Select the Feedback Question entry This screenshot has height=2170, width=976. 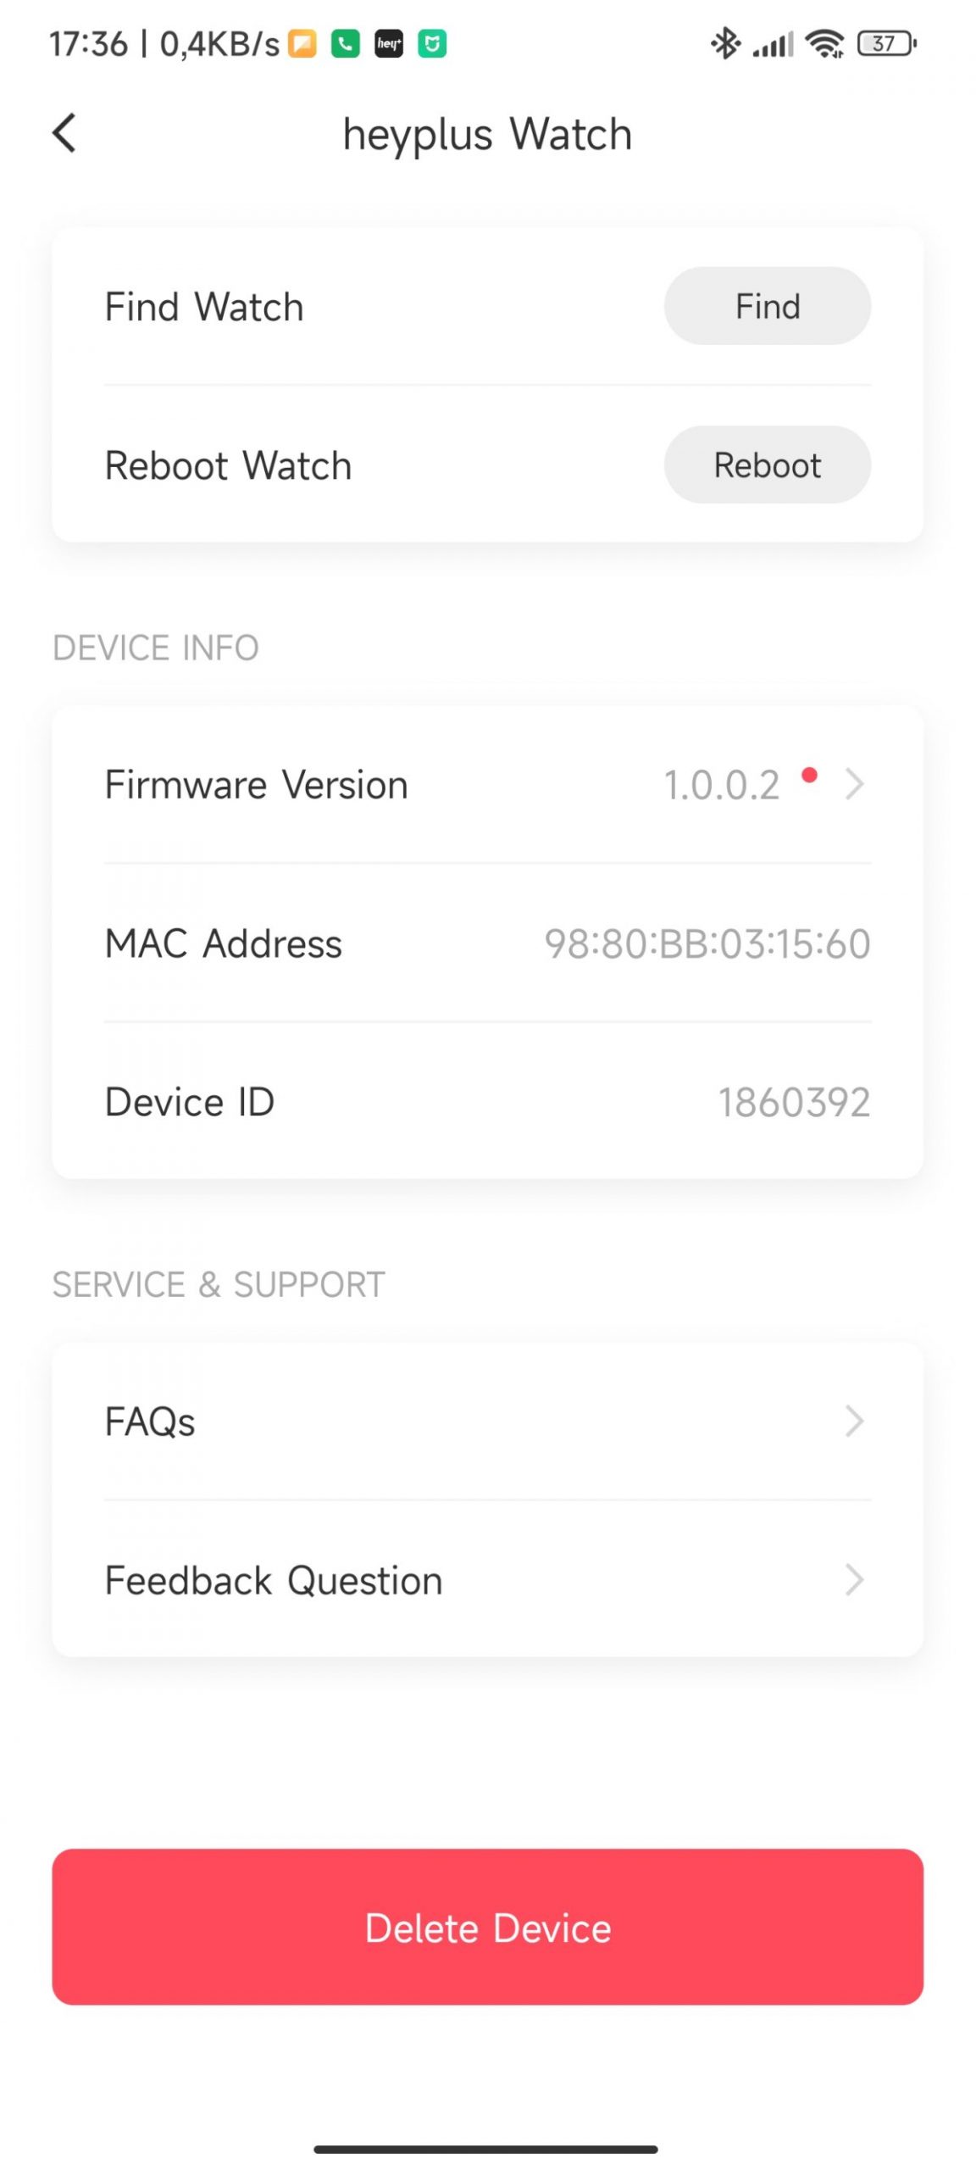pyautogui.click(x=273, y=1580)
